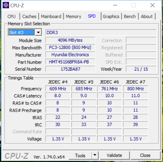163x162 pixels.
Task: Click the Week/Year value 21 / 15
Action: [x=141, y=69]
